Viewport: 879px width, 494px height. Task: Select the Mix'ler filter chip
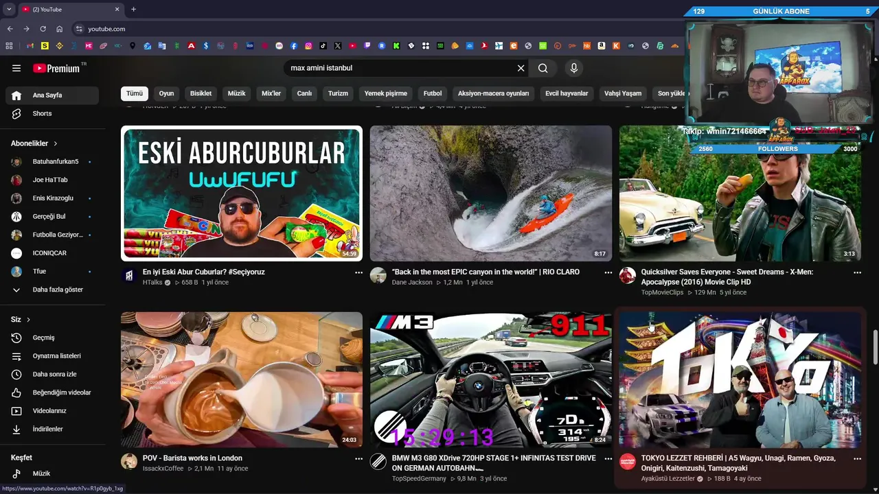pos(271,93)
